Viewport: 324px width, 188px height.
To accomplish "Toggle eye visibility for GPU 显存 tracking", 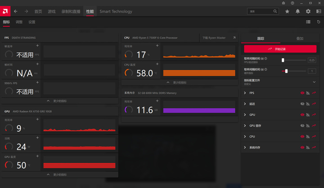I will click(x=302, y=125).
